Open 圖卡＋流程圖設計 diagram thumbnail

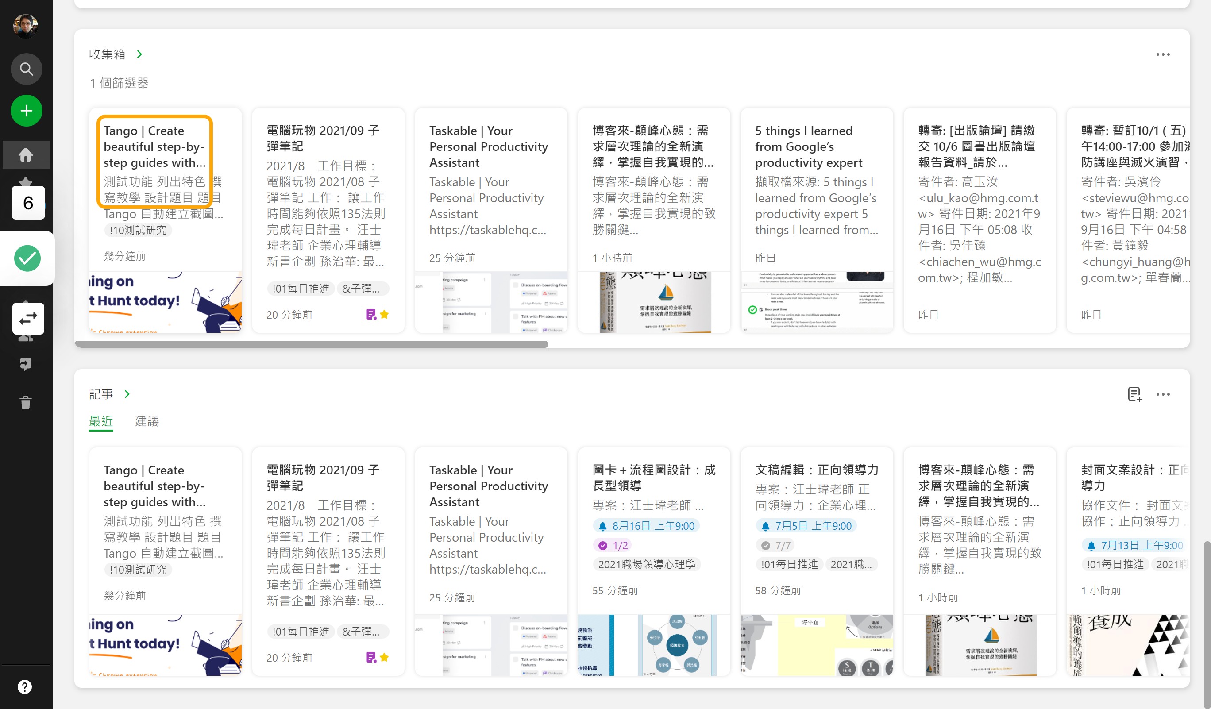(654, 645)
